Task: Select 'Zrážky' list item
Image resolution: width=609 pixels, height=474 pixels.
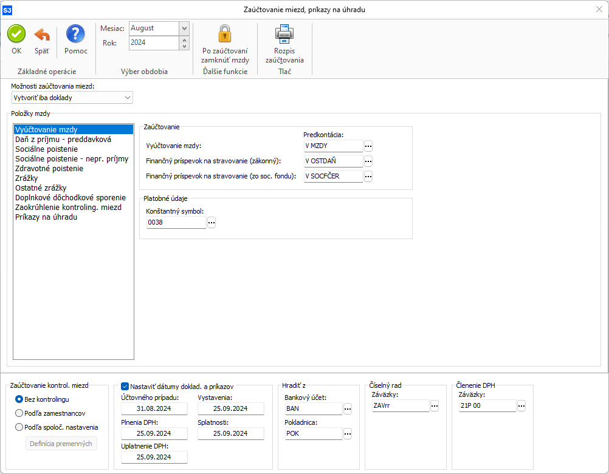Action: pyautogui.click(x=74, y=178)
